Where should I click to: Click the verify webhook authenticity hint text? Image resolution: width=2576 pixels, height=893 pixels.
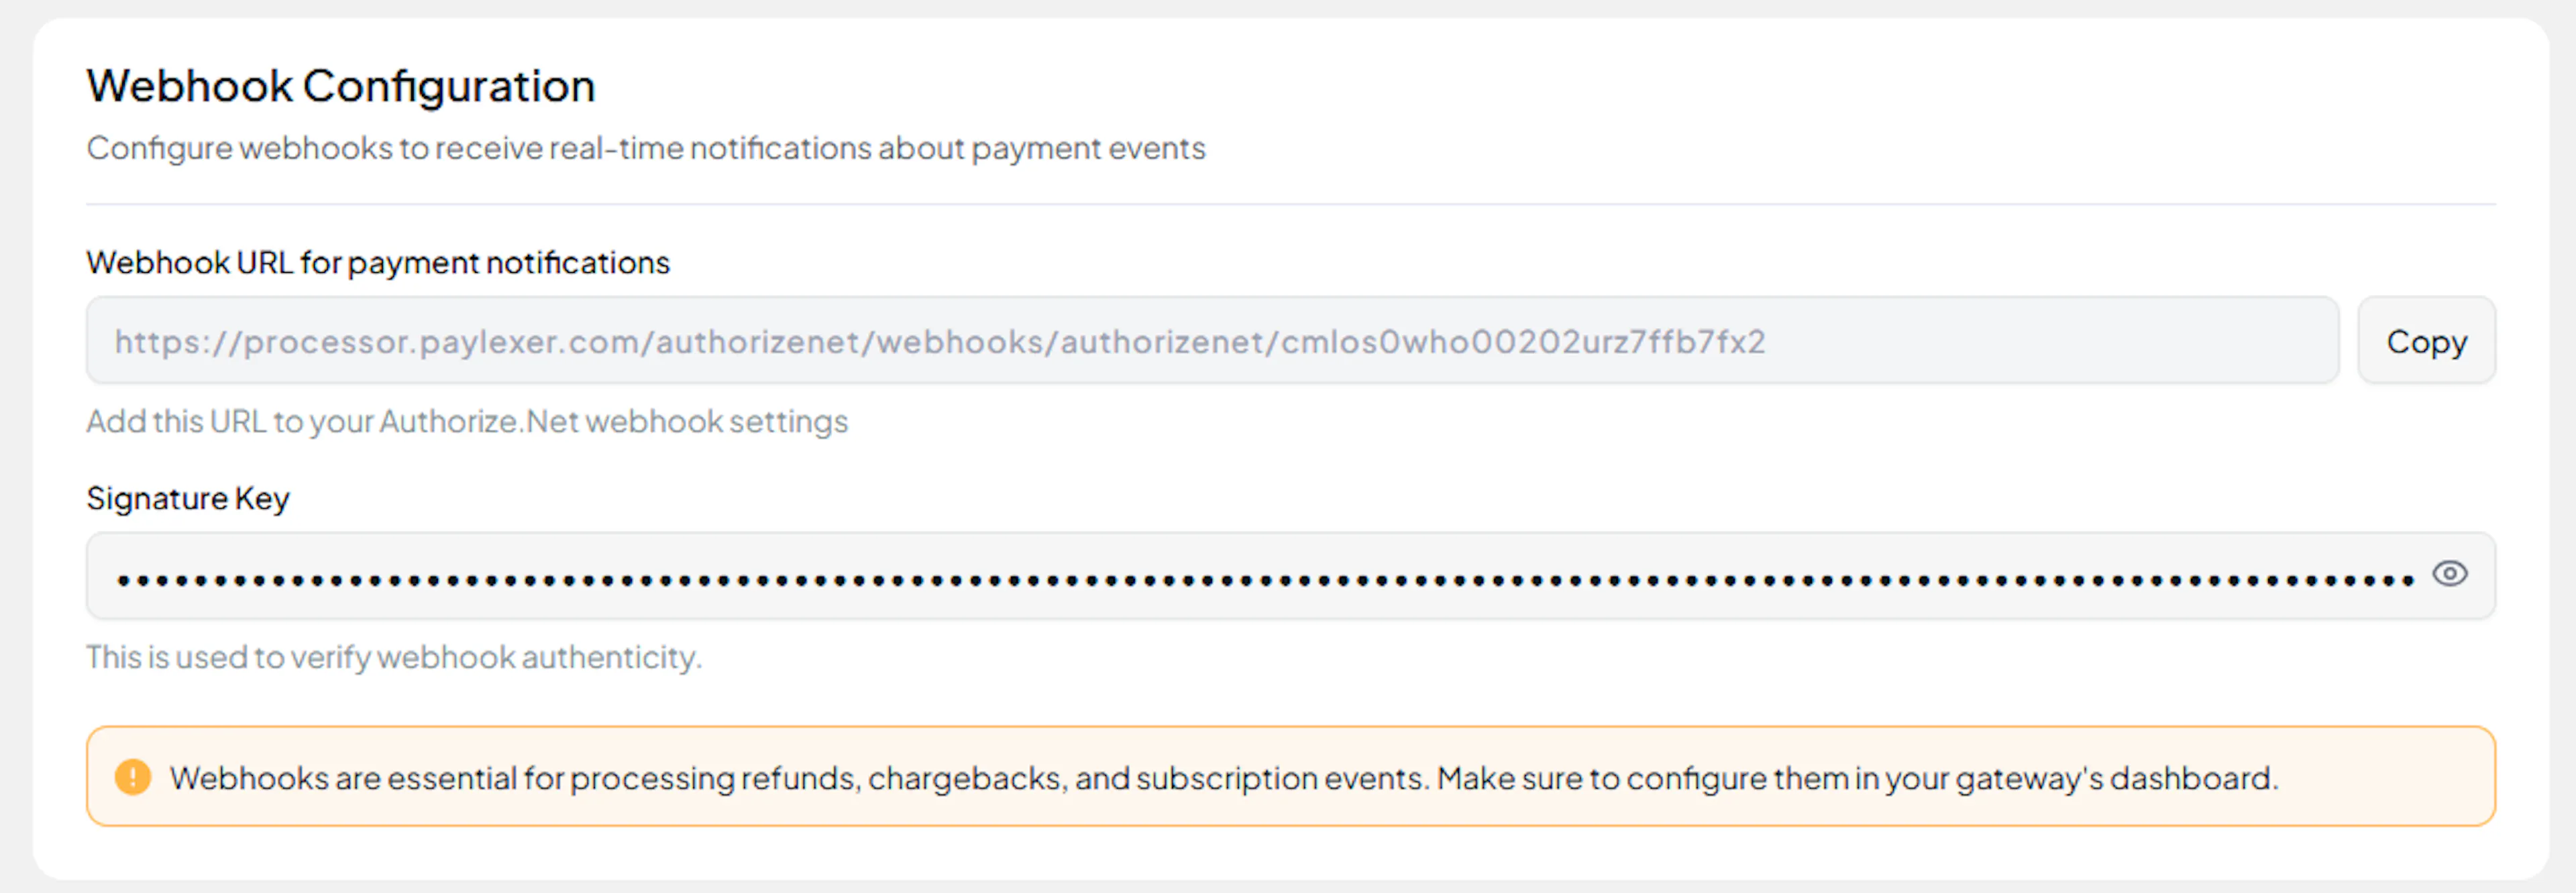tap(394, 657)
